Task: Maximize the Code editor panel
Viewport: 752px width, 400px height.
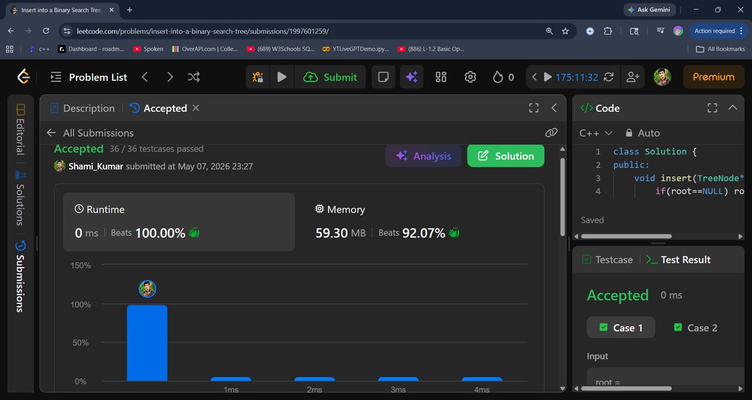Action: [x=712, y=108]
